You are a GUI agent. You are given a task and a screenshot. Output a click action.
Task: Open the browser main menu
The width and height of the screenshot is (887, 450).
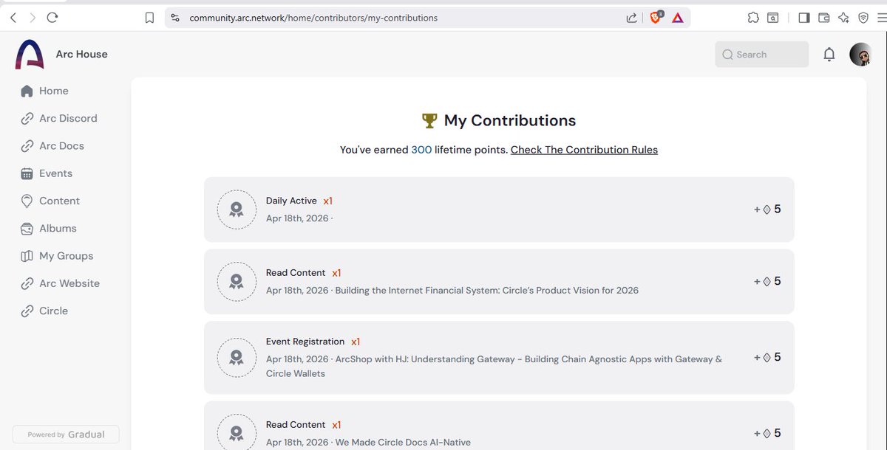click(x=881, y=18)
